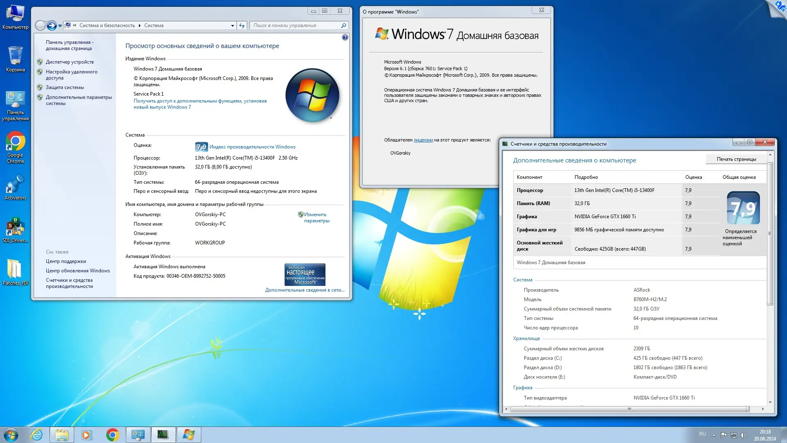Open recent pages dropdown beside the forward button

(x=60, y=25)
